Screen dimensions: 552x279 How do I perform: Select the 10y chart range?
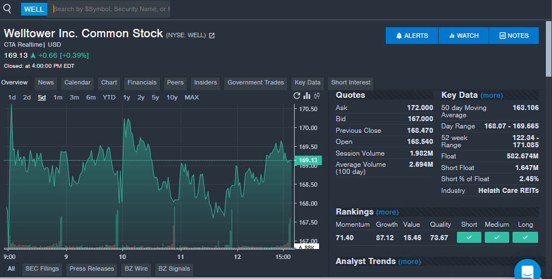click(x=172, y=97)
